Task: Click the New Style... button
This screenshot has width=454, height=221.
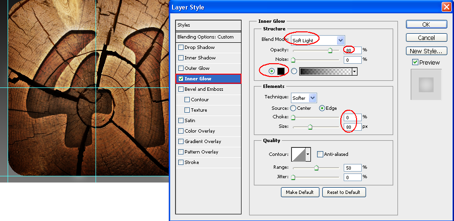Action: (x=426, y=51)
